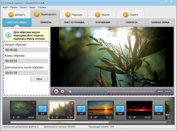Go to the Создать tab
This screenshot has width=177, height=131.
coord(130,14)
